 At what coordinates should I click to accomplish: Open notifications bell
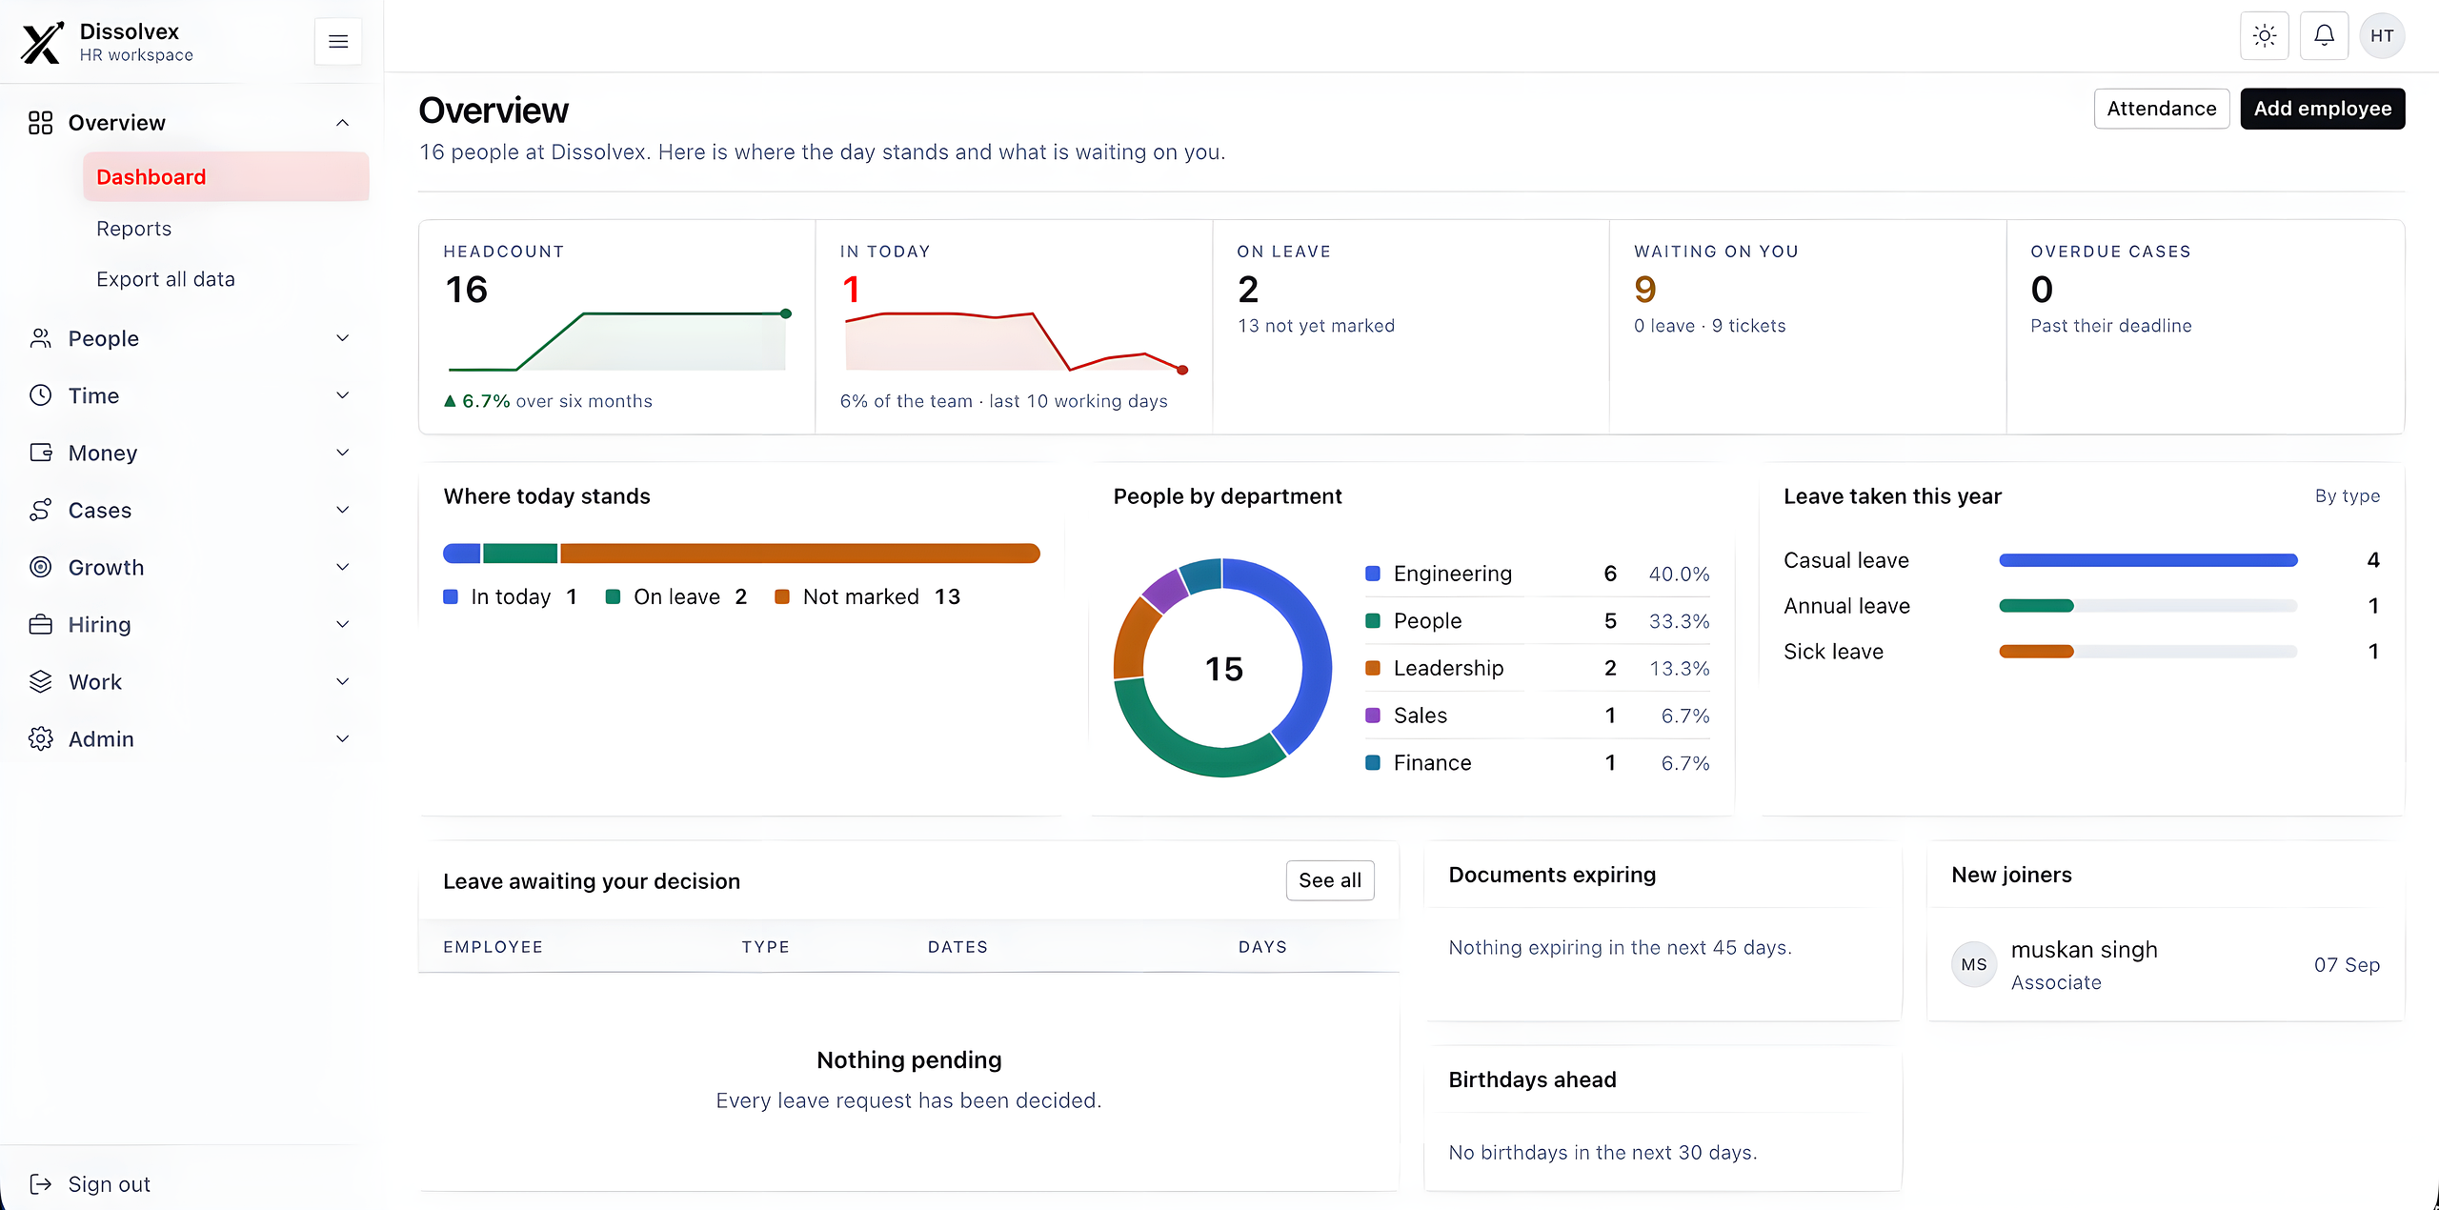(2325, 36)
